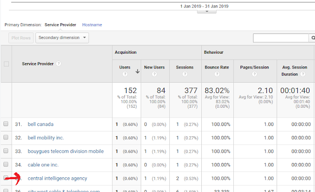Focus the table search input field

(x=281, y=38)
